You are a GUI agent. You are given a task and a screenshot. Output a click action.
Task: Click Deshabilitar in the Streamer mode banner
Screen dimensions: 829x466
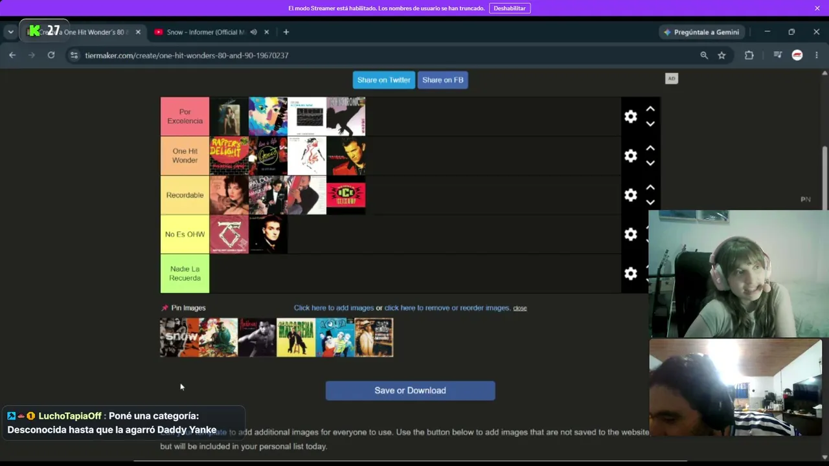pos(510,8)
